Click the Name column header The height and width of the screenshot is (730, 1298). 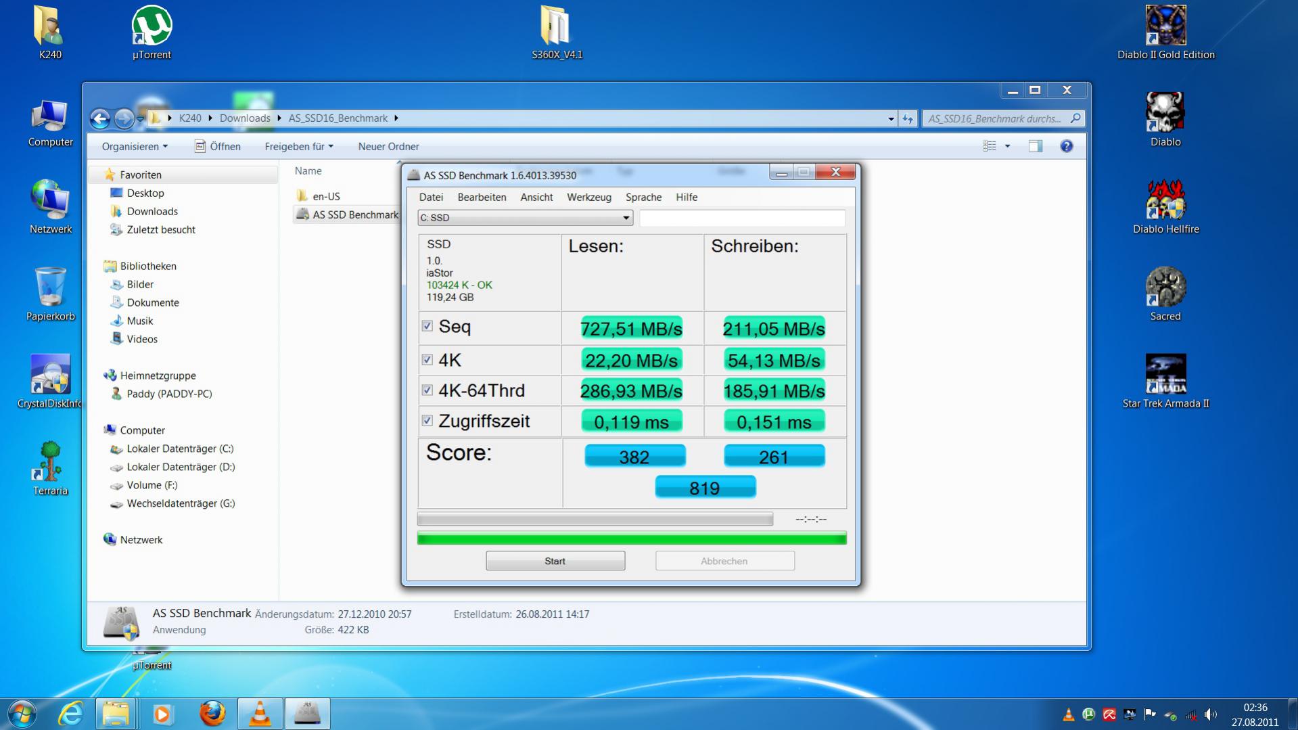tap(308, 171)
